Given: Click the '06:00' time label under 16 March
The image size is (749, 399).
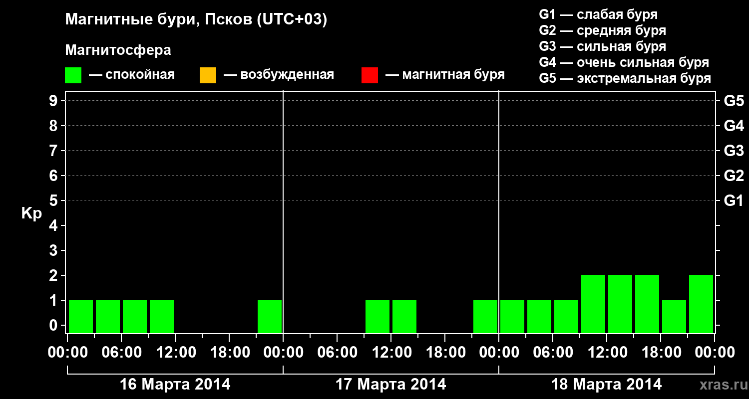Looking at the screenshot, I should [121, 353].
